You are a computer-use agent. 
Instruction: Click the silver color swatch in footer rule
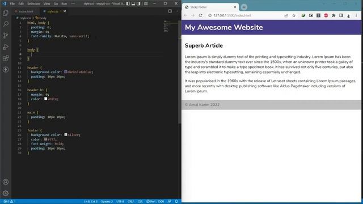(66, 135)
